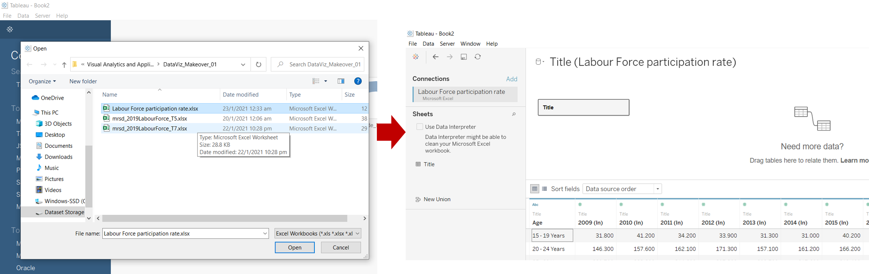Open the Server menu in right Tableau window
This screenshot has width=869, height=274.
pos(447,44)
